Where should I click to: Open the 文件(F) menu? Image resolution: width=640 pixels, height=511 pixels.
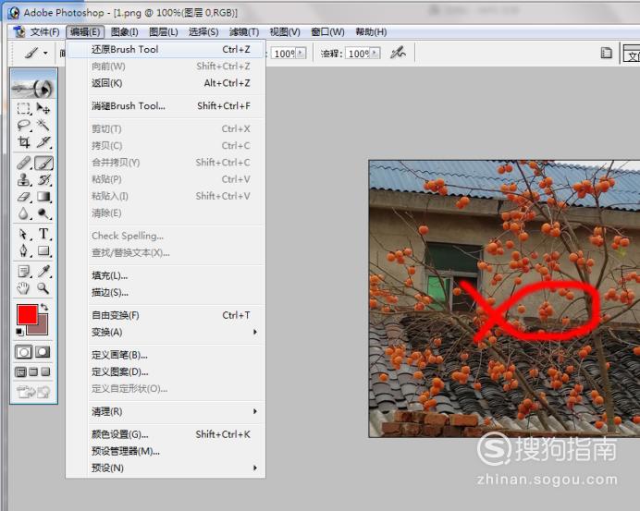pyautogui.click(x=45, y=31)
